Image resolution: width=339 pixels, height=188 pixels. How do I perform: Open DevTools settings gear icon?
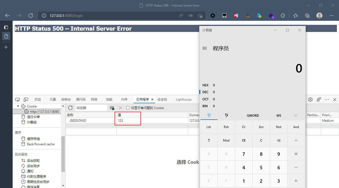point(310,100)
